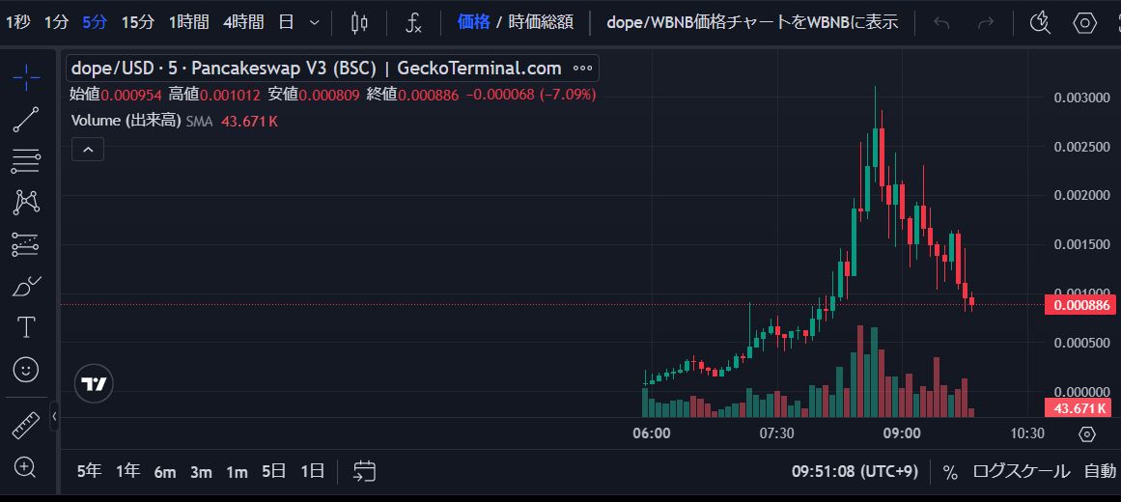The height and width of the screenshot is (502, 1121).
Task: Redo the last chart action
Action: point(986,23)
